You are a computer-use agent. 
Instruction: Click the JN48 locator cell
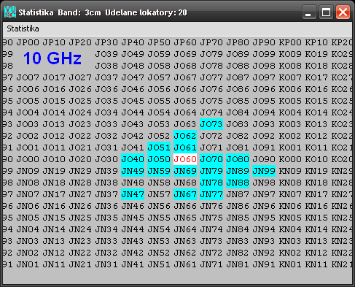pos(133,183)
